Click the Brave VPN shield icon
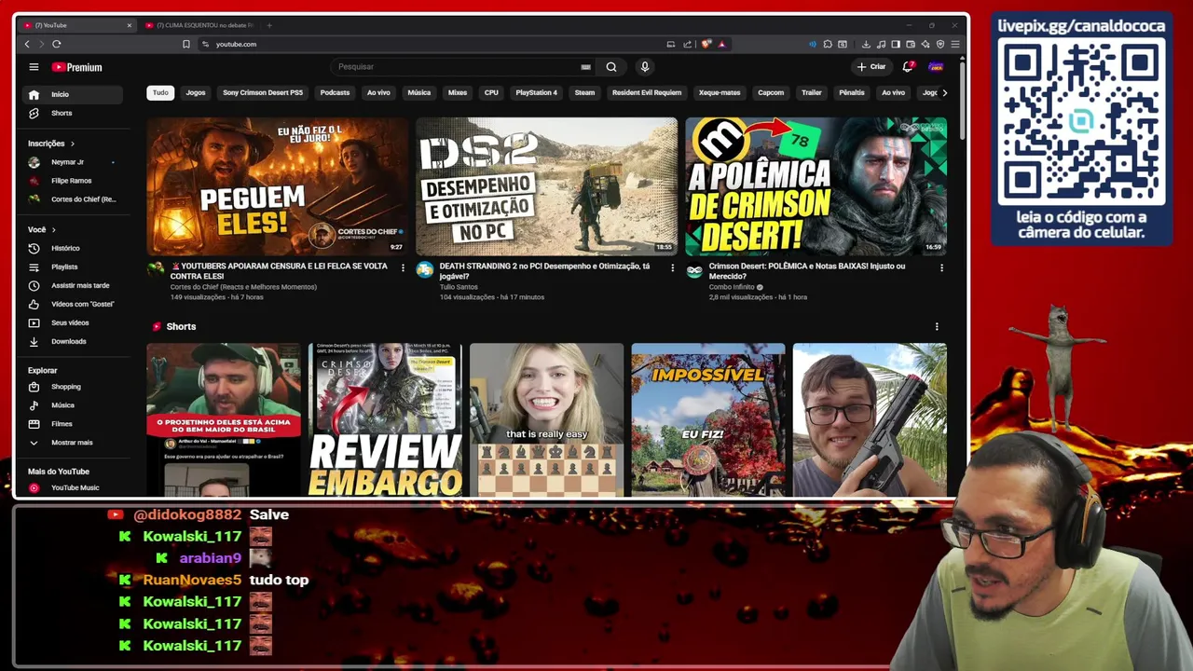Image resolution: width=1193 pixels, height=671 pixels. click(x=940, y=44)
